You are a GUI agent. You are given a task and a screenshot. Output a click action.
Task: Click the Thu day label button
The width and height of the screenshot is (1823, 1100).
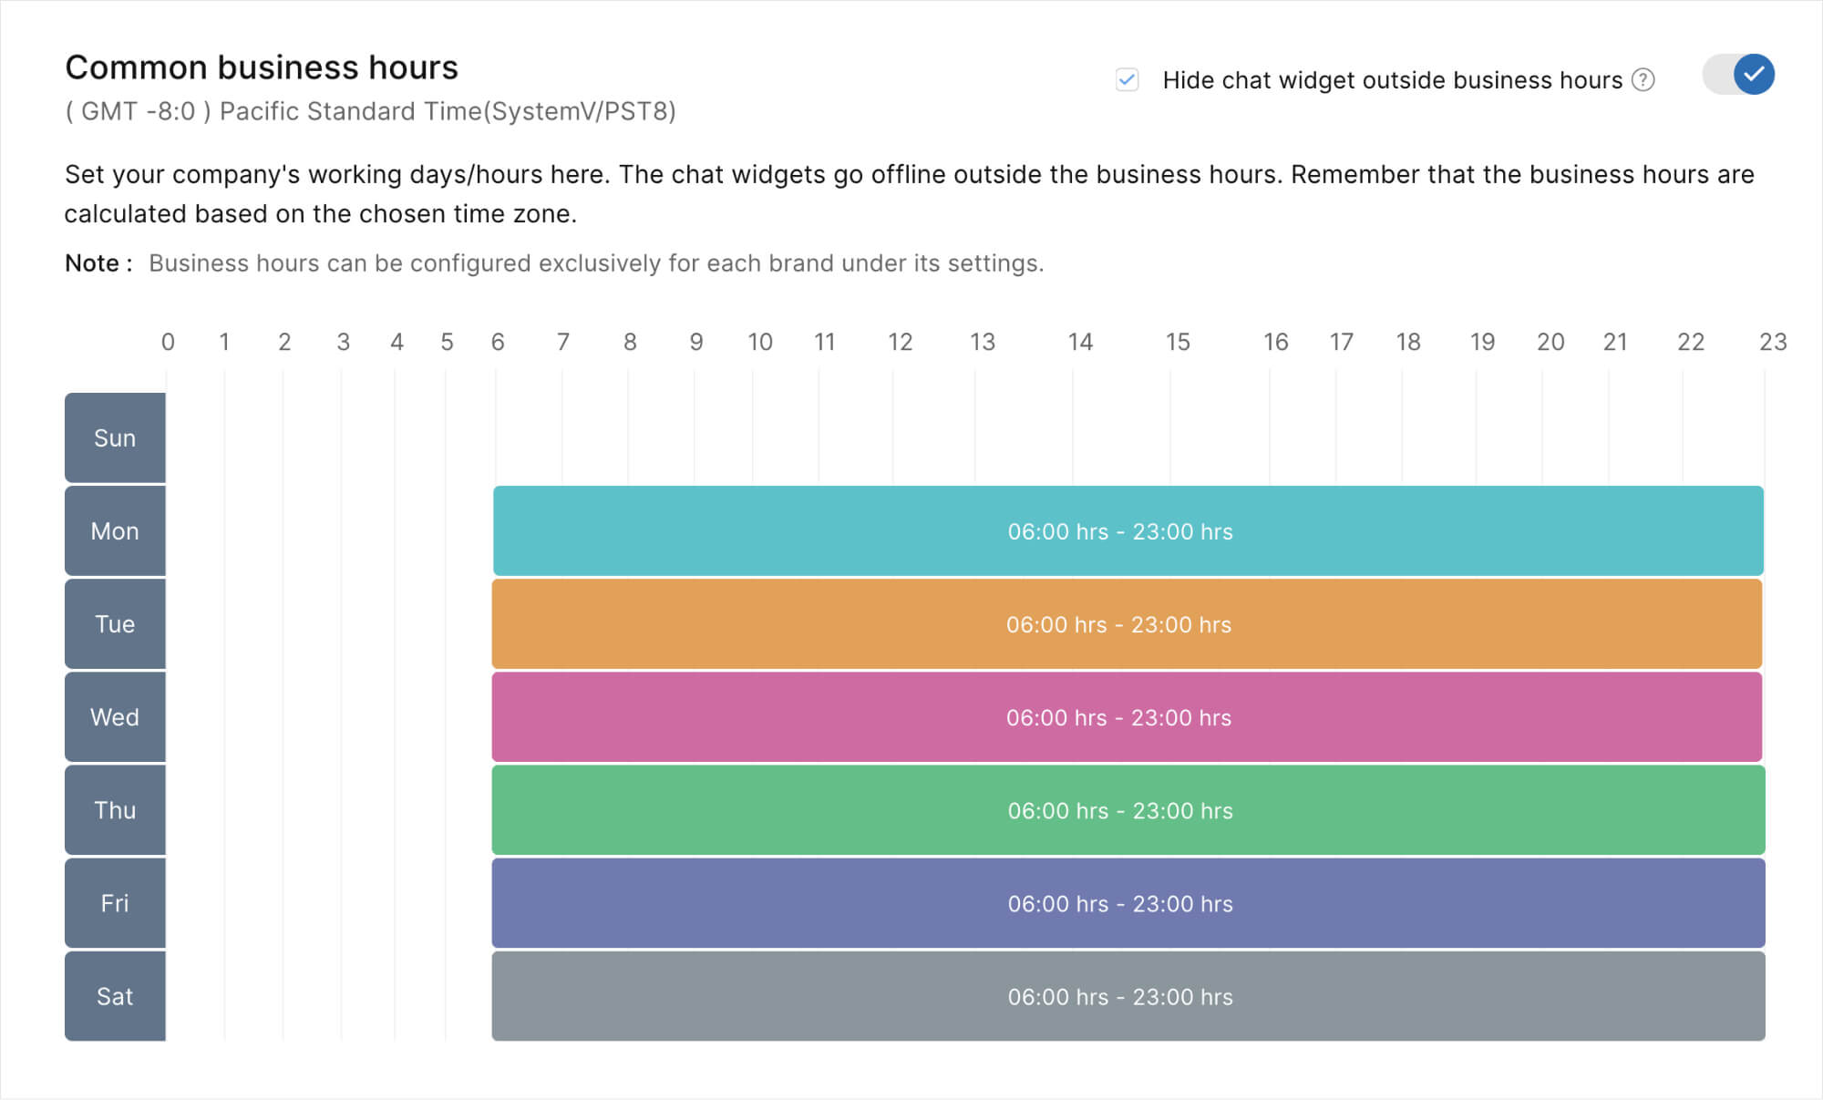pos(113,809)
